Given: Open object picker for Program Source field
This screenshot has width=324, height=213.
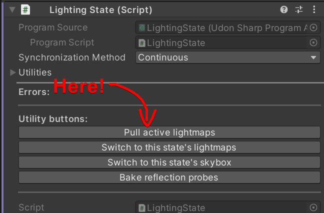Looking at the screenshot, I should click(313, 27).
